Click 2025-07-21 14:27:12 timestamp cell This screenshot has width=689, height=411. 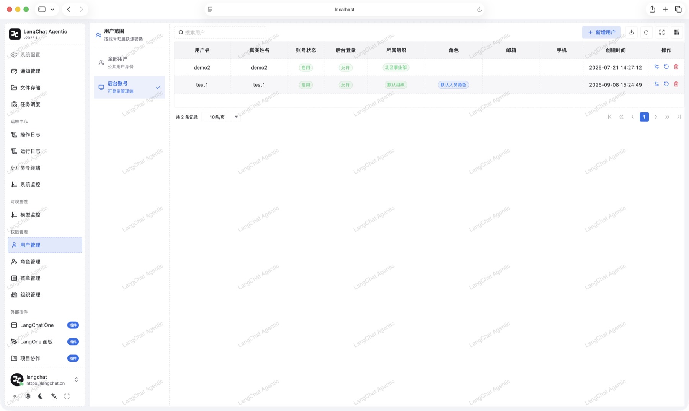tap(615, 68)
